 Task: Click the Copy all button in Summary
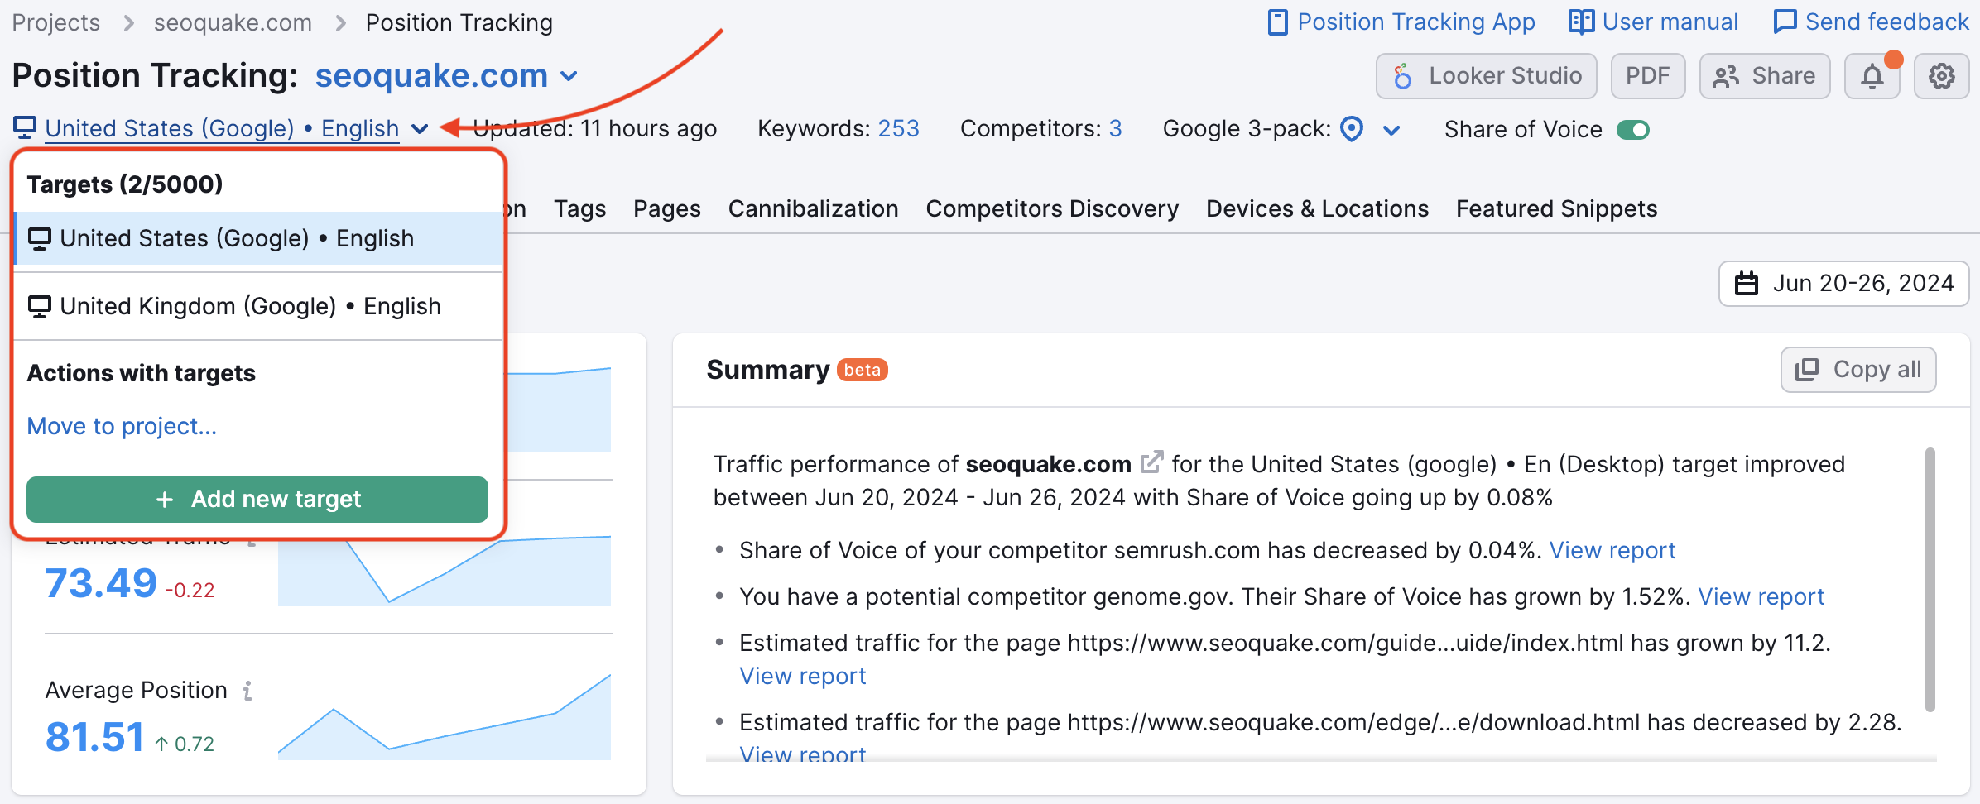click(x=1858, y=370)
